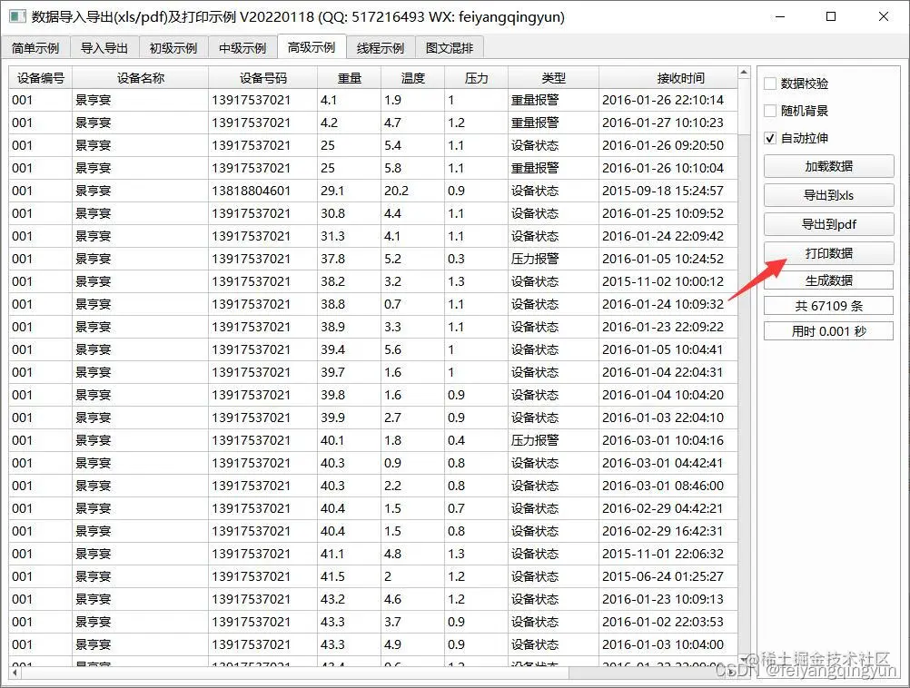Screen dimensions: 910x688
Task: Select timestamp 2016-01-26 22:10:14
Action: coord(668,100)
